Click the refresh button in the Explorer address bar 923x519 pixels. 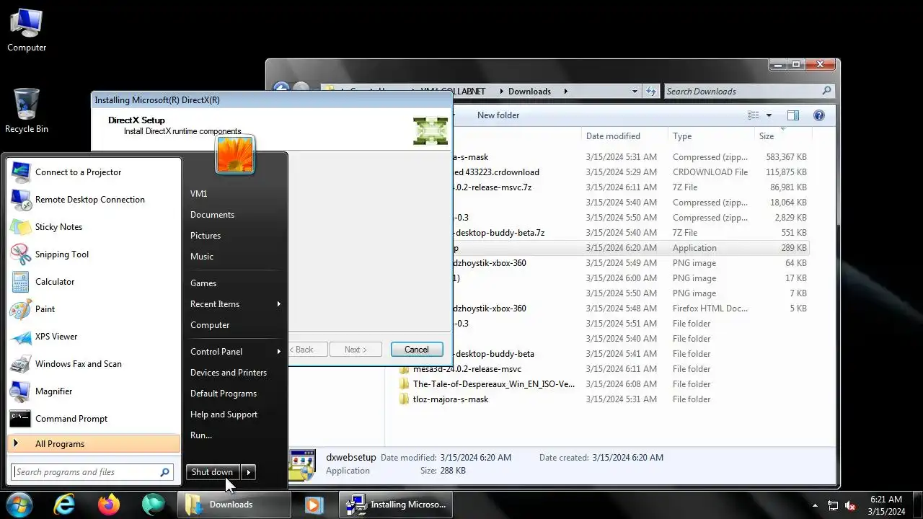point(651,92)
